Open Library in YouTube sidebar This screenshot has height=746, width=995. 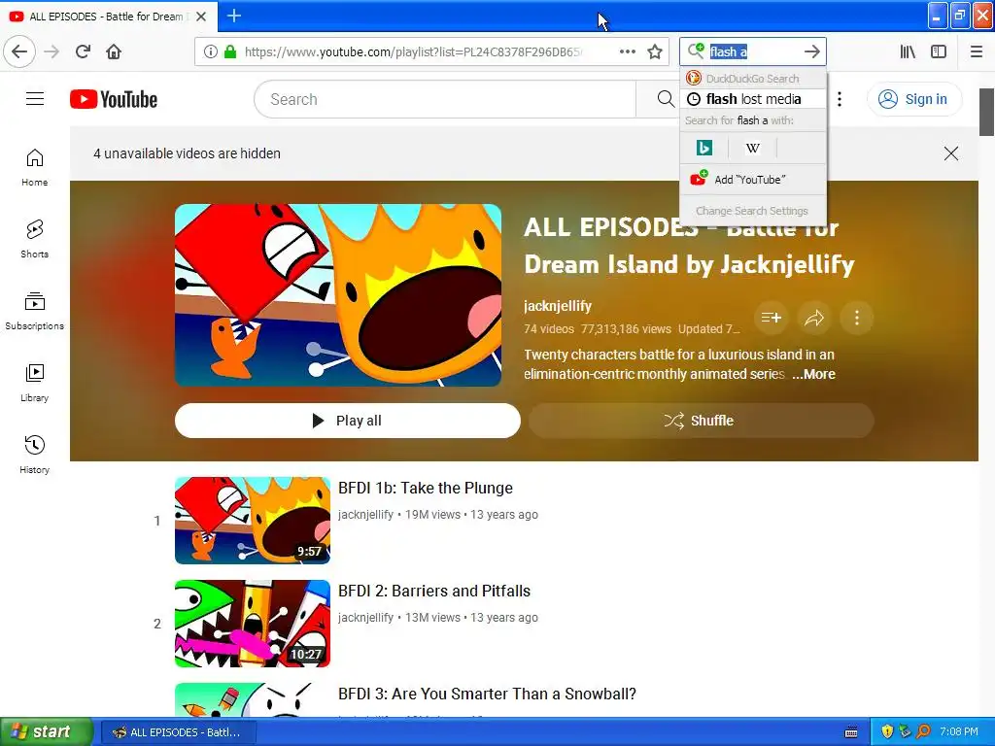[x=34, y=383]
